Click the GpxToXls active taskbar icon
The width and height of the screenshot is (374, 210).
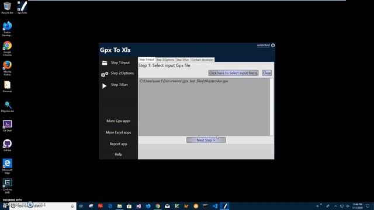click(224, 206)
